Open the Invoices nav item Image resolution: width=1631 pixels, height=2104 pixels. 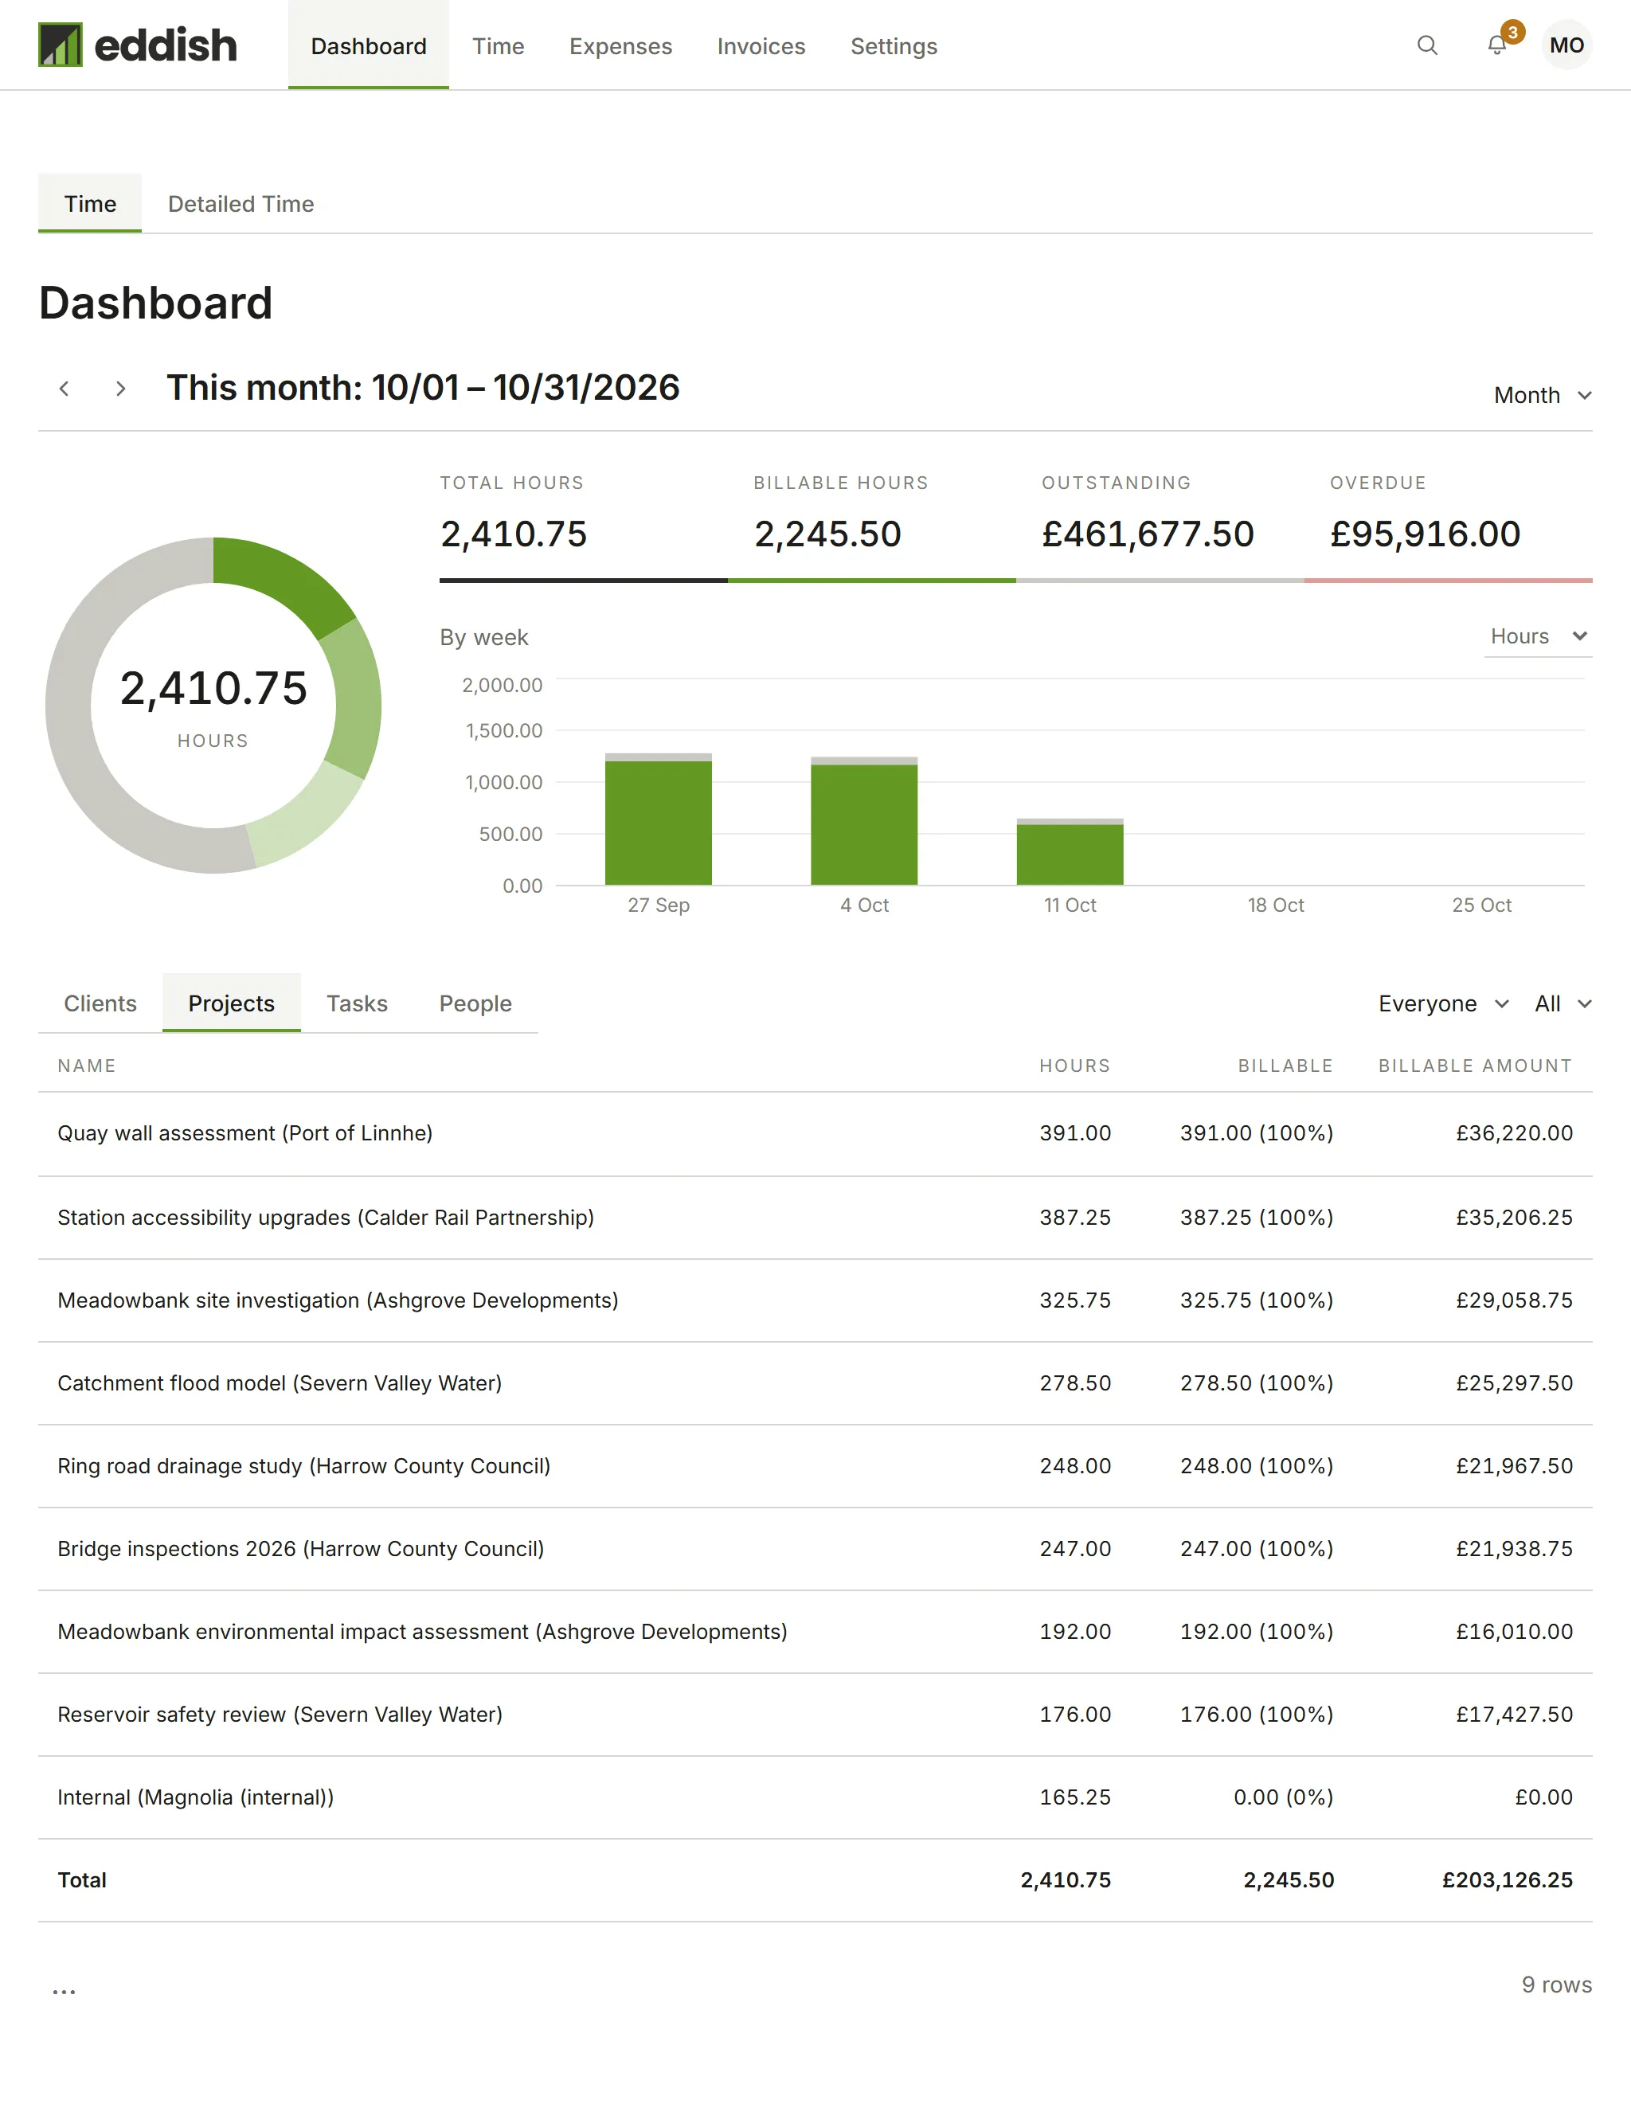point(761,45)
